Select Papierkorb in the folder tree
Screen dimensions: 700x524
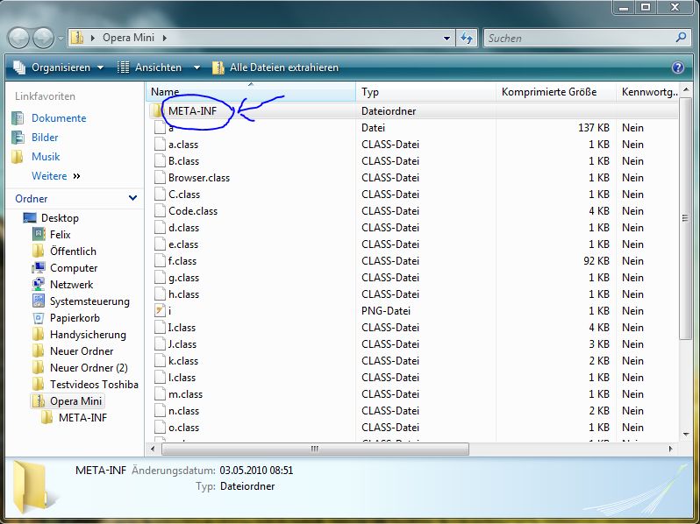click(75, 318)
